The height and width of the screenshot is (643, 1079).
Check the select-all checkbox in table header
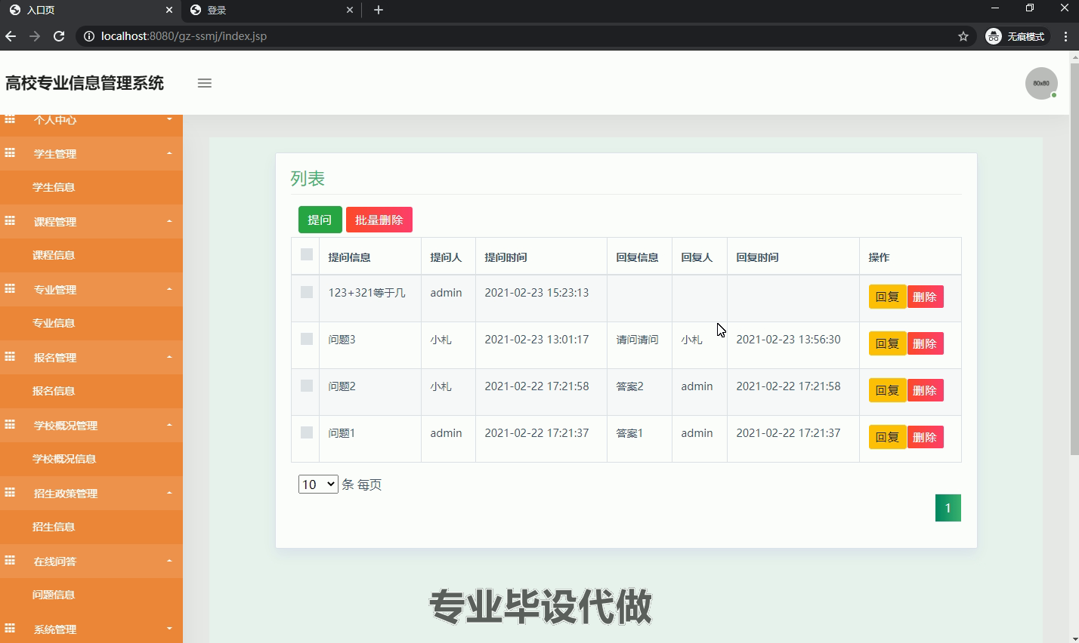click(x=307, y=254)
